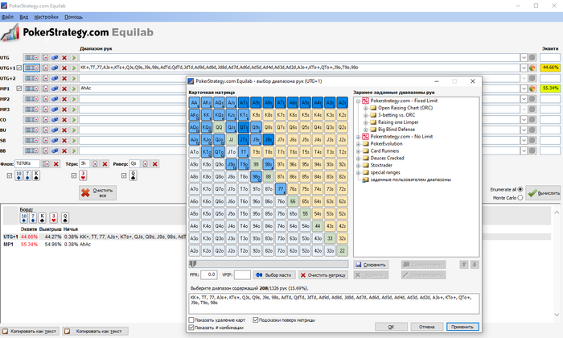Open the Настройки menu

coord(47,17)
